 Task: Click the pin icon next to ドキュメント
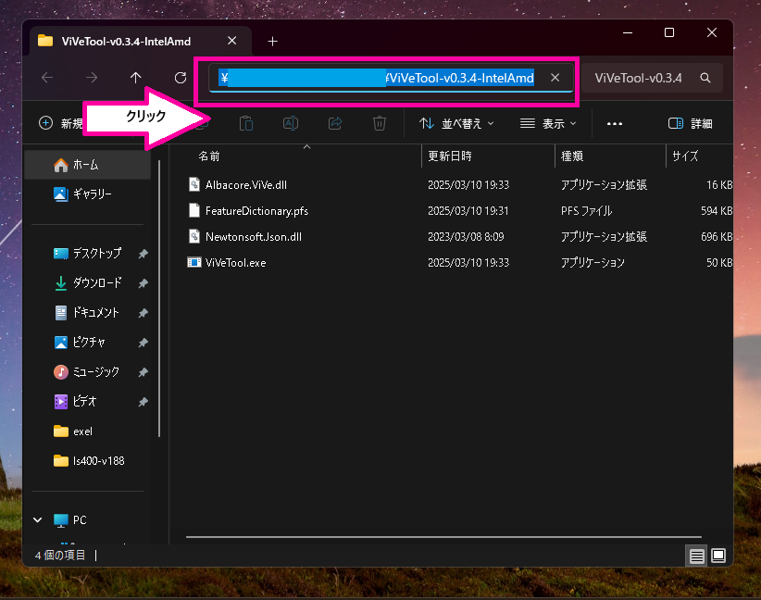point(143,313)
